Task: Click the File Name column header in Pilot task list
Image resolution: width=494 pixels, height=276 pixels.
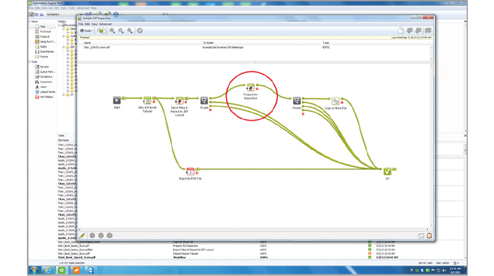Action: click(63, 140)
